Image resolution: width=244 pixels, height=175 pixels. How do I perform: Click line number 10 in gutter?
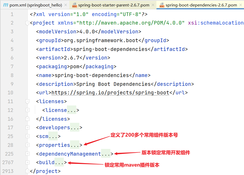(10, 93)
